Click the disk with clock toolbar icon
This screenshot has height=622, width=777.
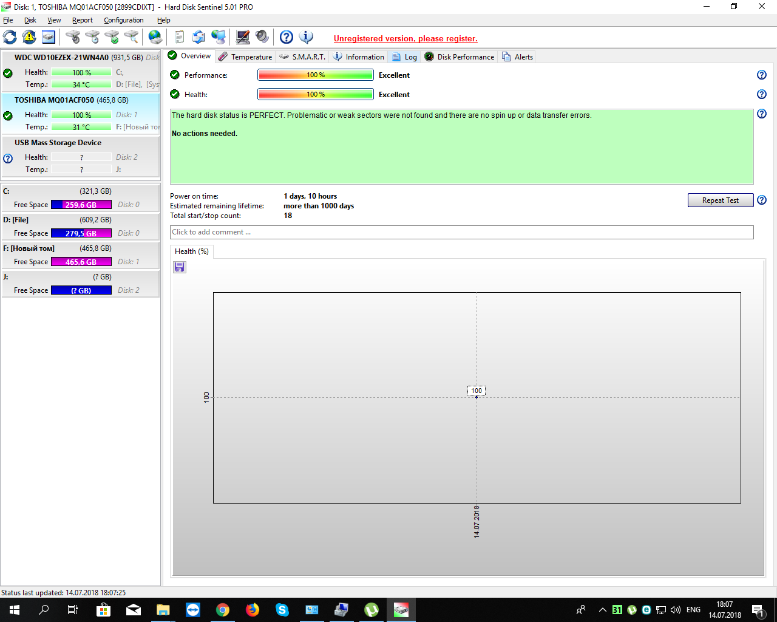pos(92,37)
